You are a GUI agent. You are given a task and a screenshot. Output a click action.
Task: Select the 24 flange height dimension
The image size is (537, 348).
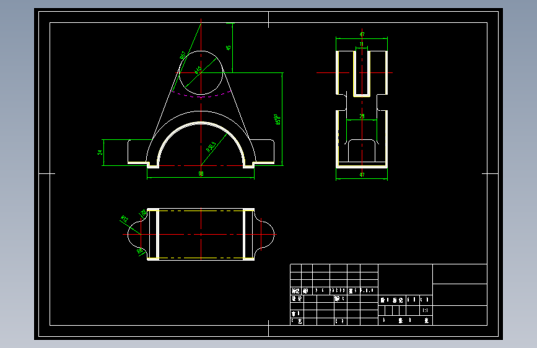[100, 152]
